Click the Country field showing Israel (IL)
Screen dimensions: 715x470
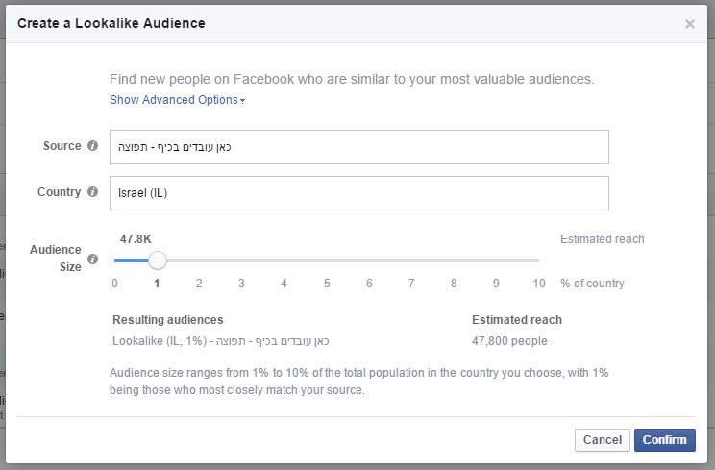[x=358, y=192]
